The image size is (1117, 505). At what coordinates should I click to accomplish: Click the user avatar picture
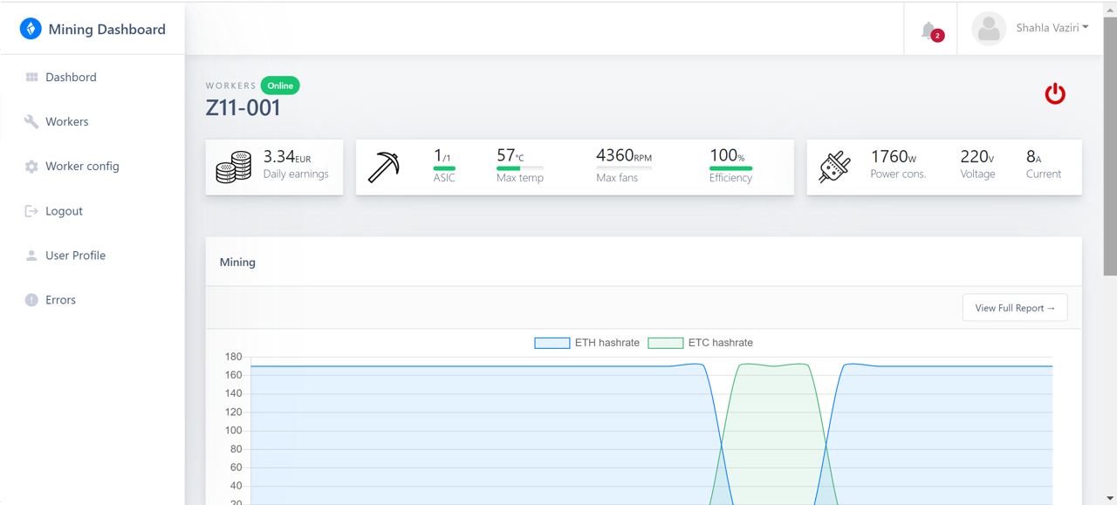[989, 29]
